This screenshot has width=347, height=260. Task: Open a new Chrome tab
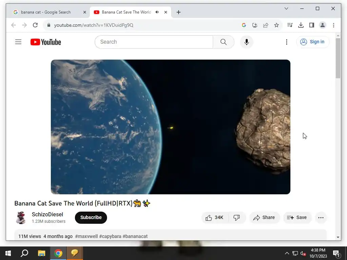179,13
